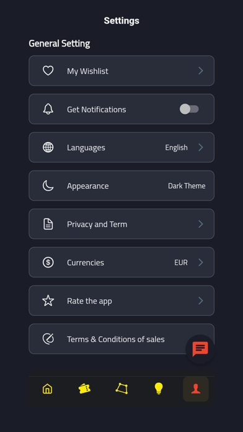Expand the Privacy and Term chevron
This screenshot has height=432, width=243.
pos(201,224)
